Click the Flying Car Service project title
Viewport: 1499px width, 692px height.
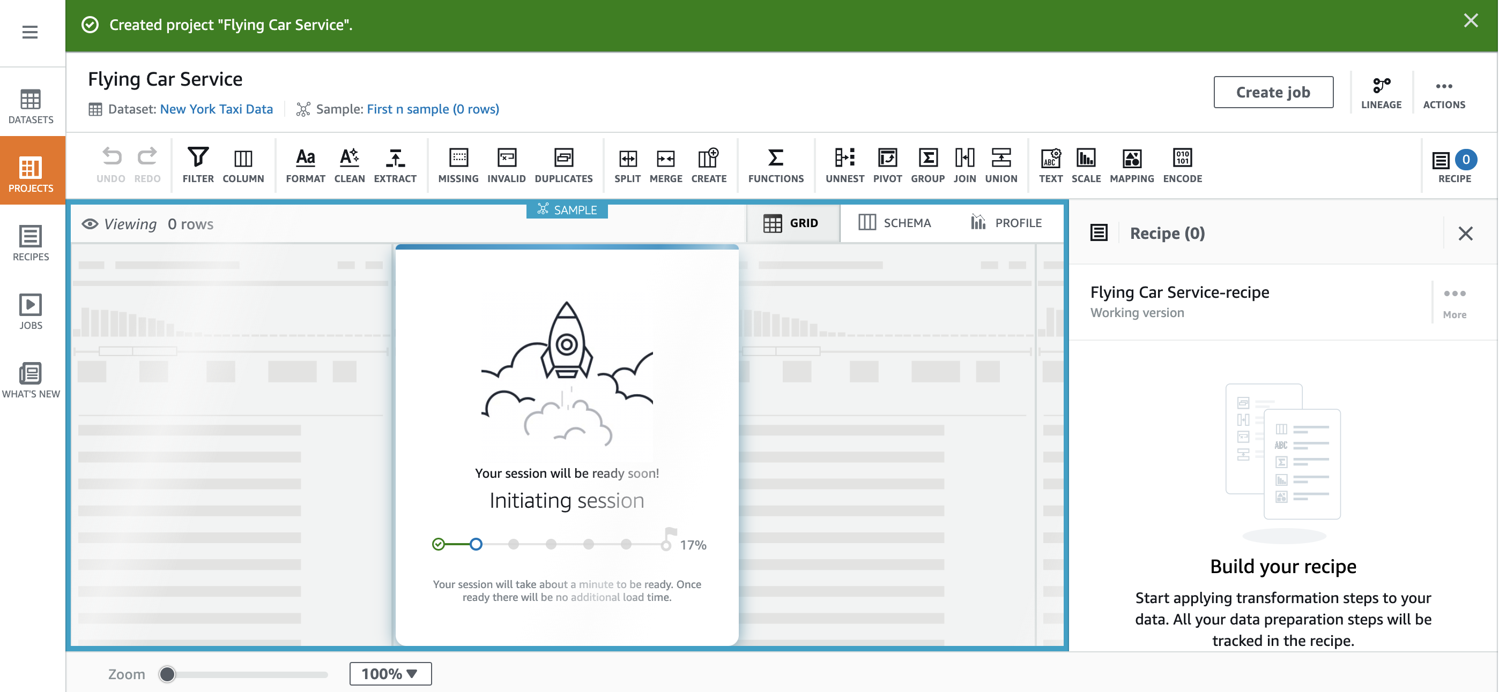coord(165,79)
